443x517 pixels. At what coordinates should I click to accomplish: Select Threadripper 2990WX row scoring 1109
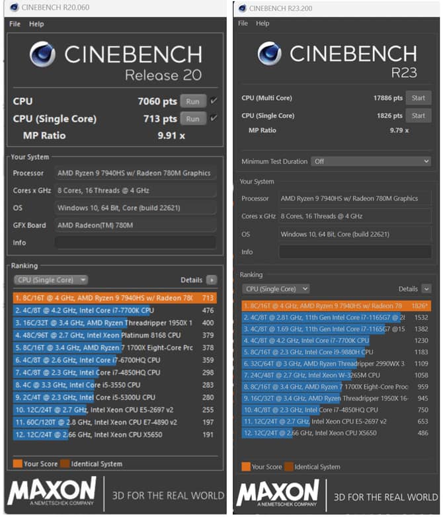336,364
